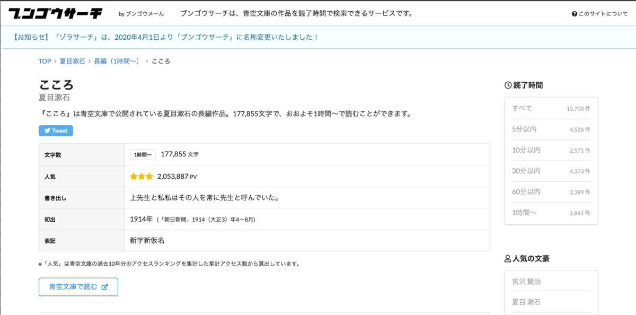Click the ブンゴウサーチ site logo
Screen dimensions: 636x315
[55, 13]
